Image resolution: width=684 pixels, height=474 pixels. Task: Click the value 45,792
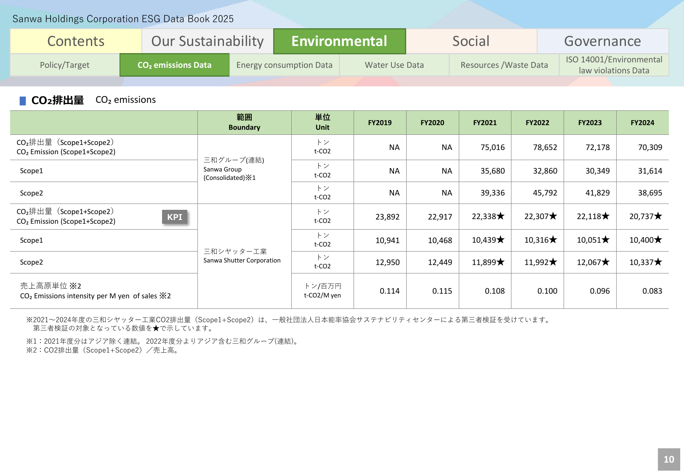545,193
